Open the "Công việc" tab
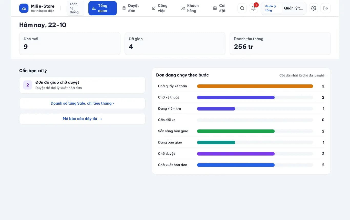The width and height of the screenshot is (350, 220). tap(160, 8)
